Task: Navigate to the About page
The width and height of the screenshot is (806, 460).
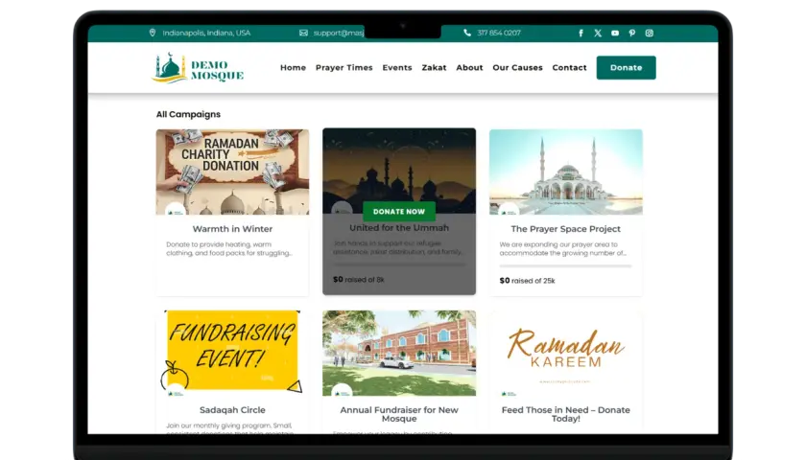Action: (x=469, y=68)
